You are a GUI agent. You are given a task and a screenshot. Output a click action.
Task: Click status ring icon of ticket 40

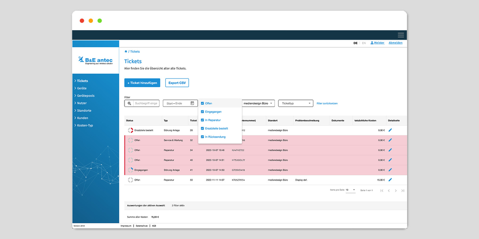pyautogui.click(x=130, y=160)
